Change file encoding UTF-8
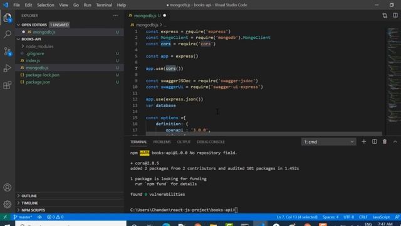This screenshot has height=226, width=401. point(348,217)
